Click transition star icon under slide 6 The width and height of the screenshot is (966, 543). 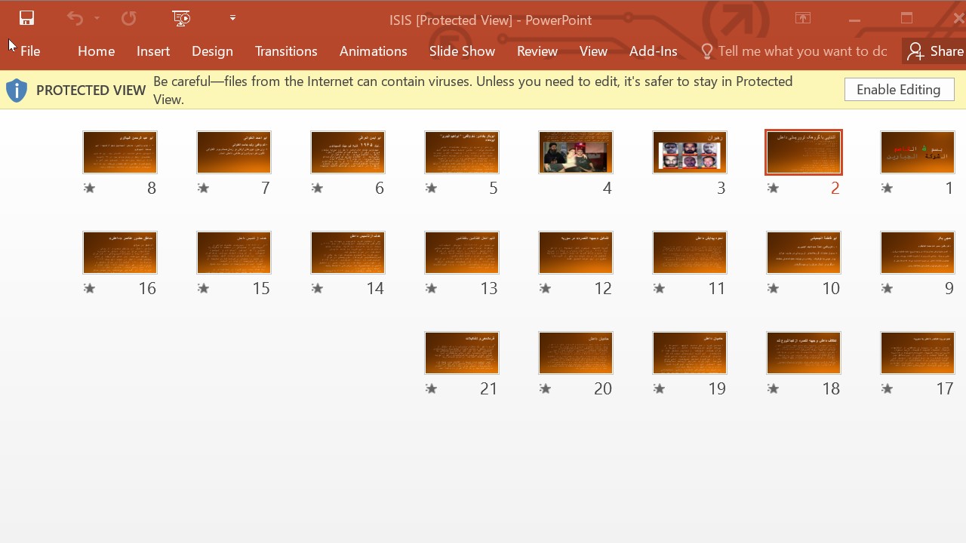(317, 188)
